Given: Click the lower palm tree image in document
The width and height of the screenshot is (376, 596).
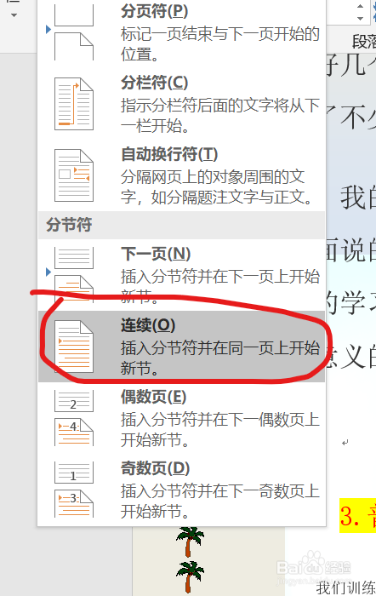Looking at the screenshot, I should pyautogui.click(x=190, y=576).
